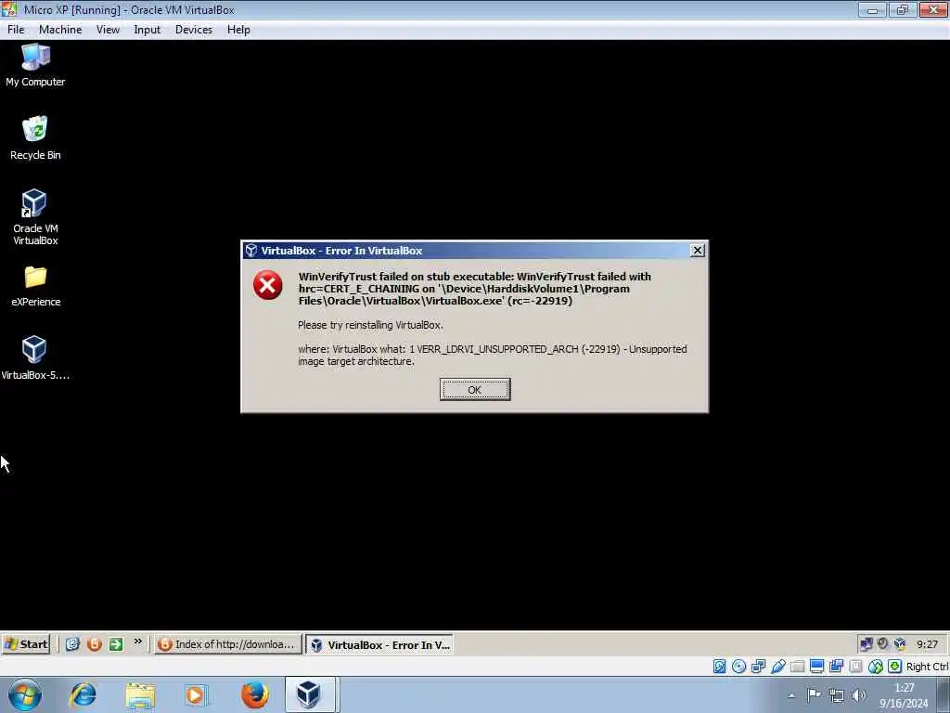Screen dimensions: 950x713
Task: Click the grey CPU virtualization status icon
Action: pos(855,667)
